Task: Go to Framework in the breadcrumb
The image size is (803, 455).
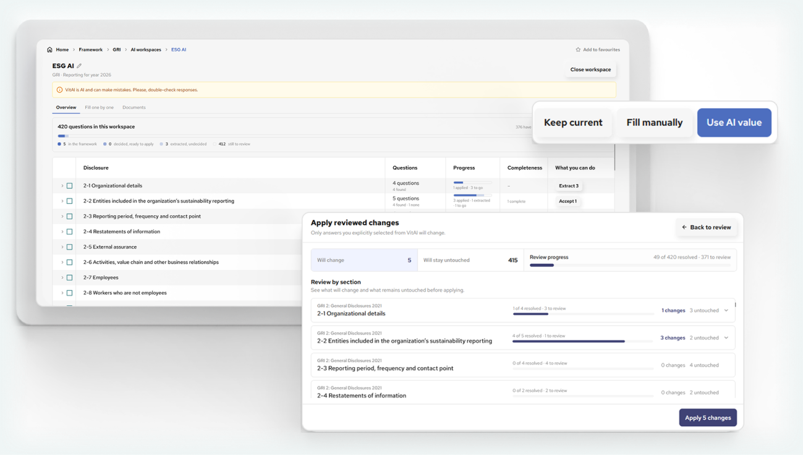Action: point(90,49)
